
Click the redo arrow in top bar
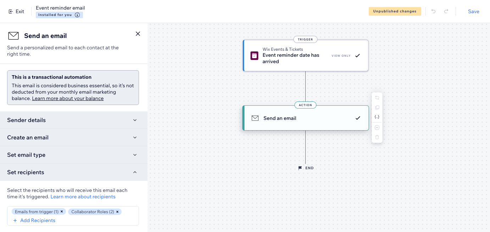[x=446, y=11]
